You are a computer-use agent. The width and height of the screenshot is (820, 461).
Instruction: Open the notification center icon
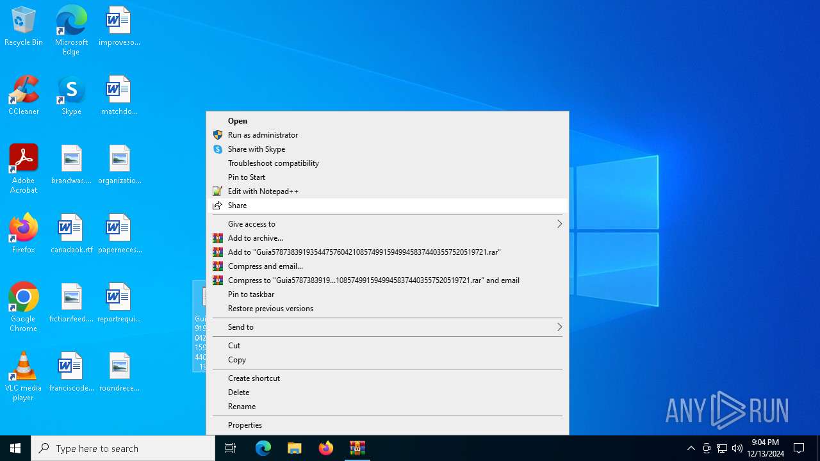pyautogui.click(x=799, y=448)
